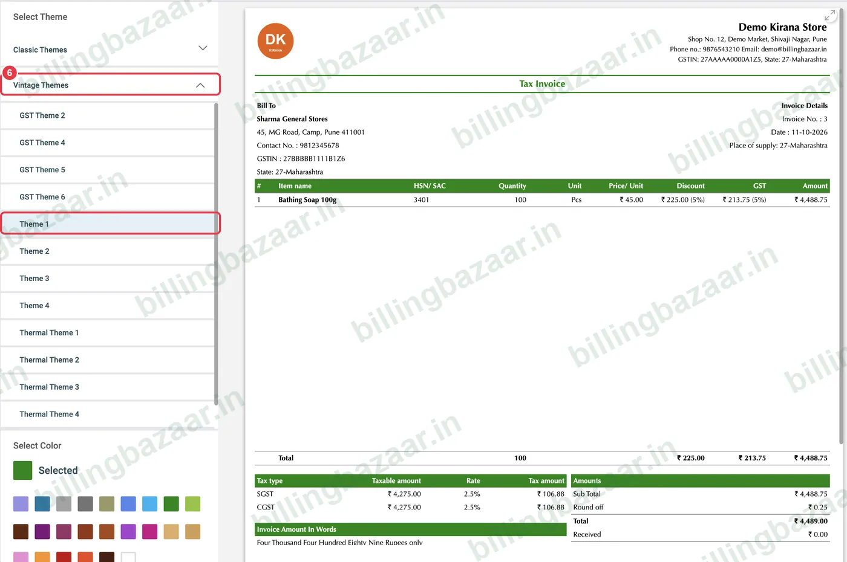Viewport: 847px width, 562px height.
Task: Apply Thermal Theme 4
Action: click(x=108, y=415)
